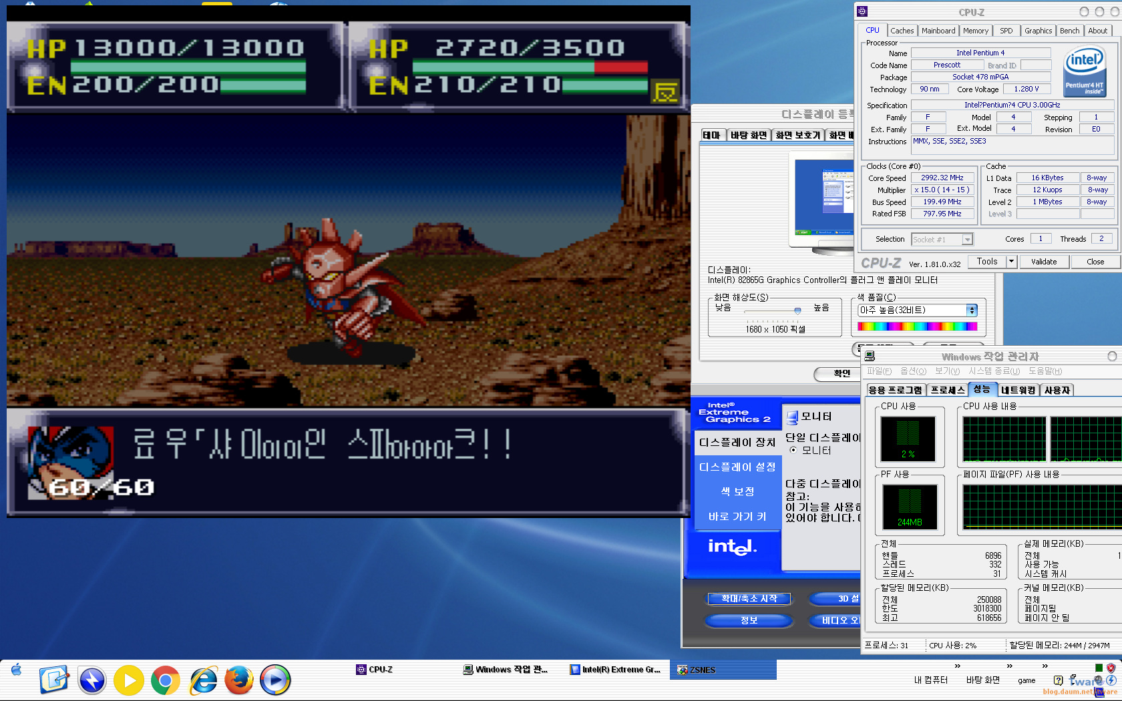1122x701 pixels.
Task: Launch Firefox from the taskbar
Action: point(238,680)
